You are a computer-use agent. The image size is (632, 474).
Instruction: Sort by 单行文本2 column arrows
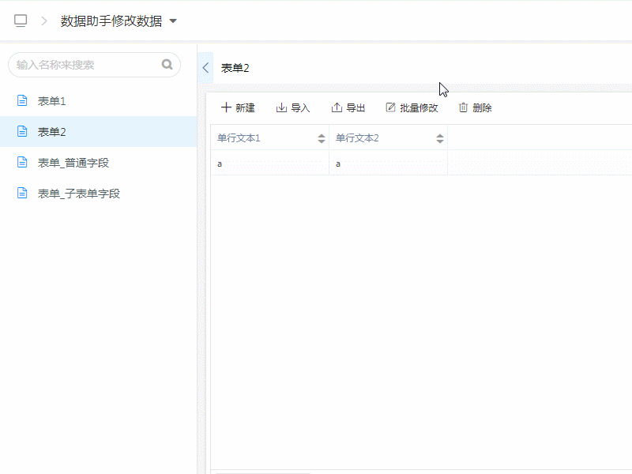440,138
